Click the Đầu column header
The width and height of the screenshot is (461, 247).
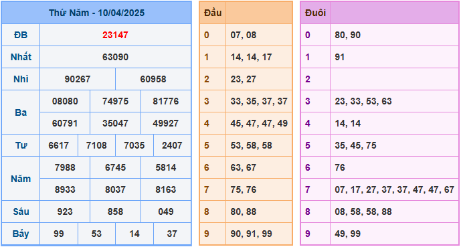(x=213, y=13)
